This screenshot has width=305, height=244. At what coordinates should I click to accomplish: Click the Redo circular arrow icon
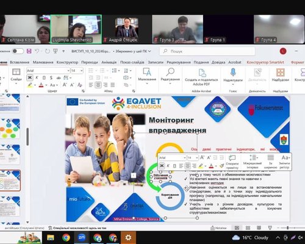47,51
